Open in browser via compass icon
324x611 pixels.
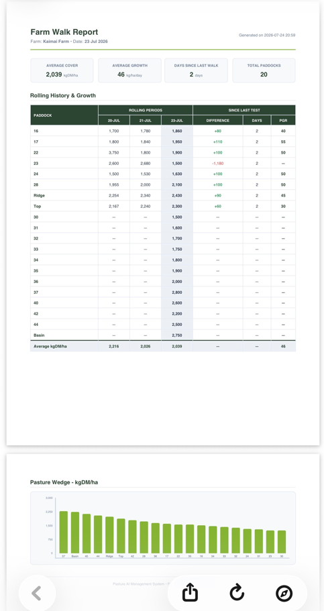(284, 593)
